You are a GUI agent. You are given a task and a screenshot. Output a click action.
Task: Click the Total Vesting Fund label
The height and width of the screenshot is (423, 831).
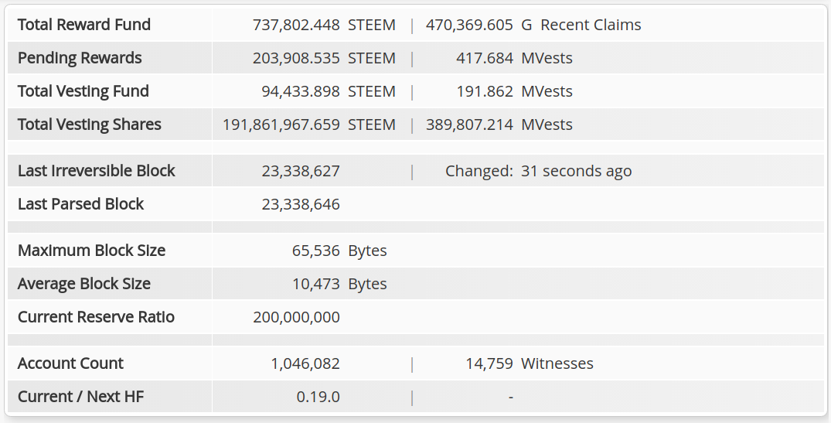coord(83,91)
